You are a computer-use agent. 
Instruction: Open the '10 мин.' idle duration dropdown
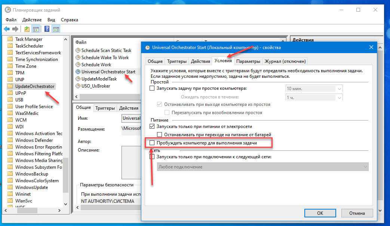click(x=339, y=89)
